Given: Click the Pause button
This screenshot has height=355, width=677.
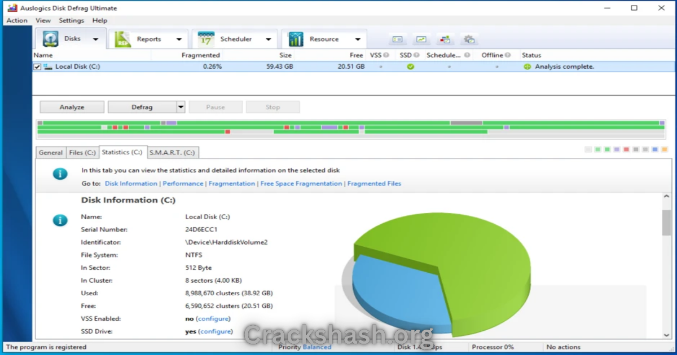Looking at the screenshot, I should point(216,107).
